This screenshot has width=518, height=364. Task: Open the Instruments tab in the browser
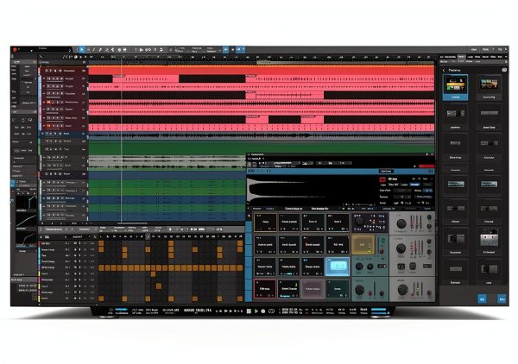(450, 57)
